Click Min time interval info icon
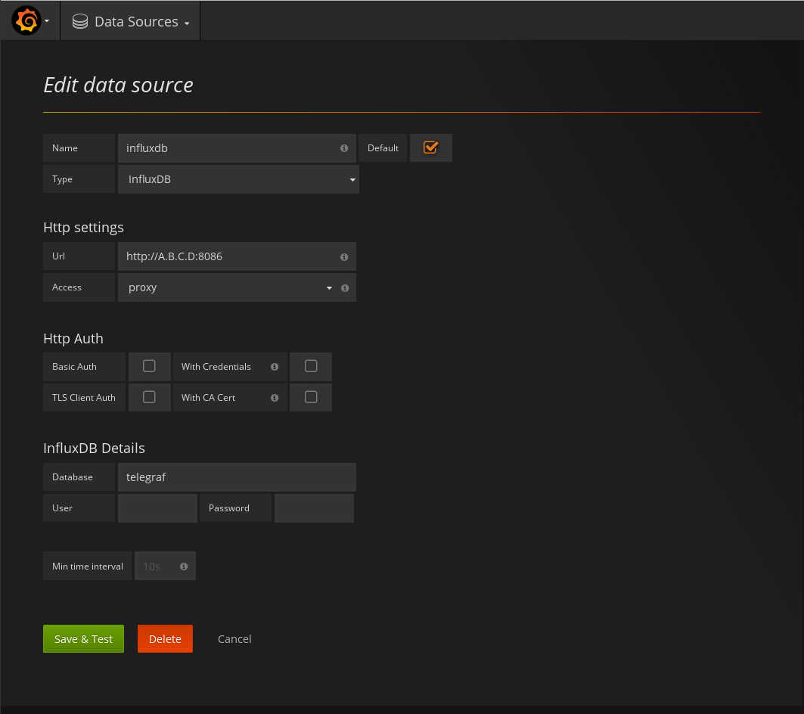The image size is (804, 714). click(184, 567)
